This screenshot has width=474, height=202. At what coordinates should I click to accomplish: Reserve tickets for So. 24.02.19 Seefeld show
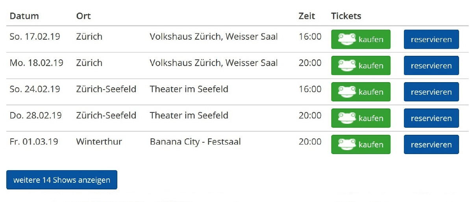point(431,92)
